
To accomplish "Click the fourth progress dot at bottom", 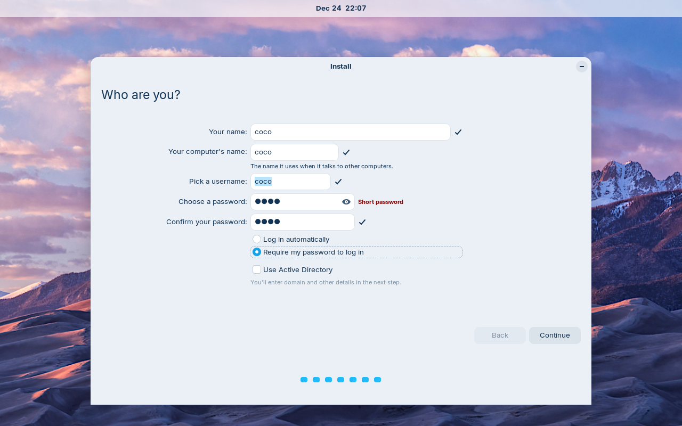I will pos(340,380).
